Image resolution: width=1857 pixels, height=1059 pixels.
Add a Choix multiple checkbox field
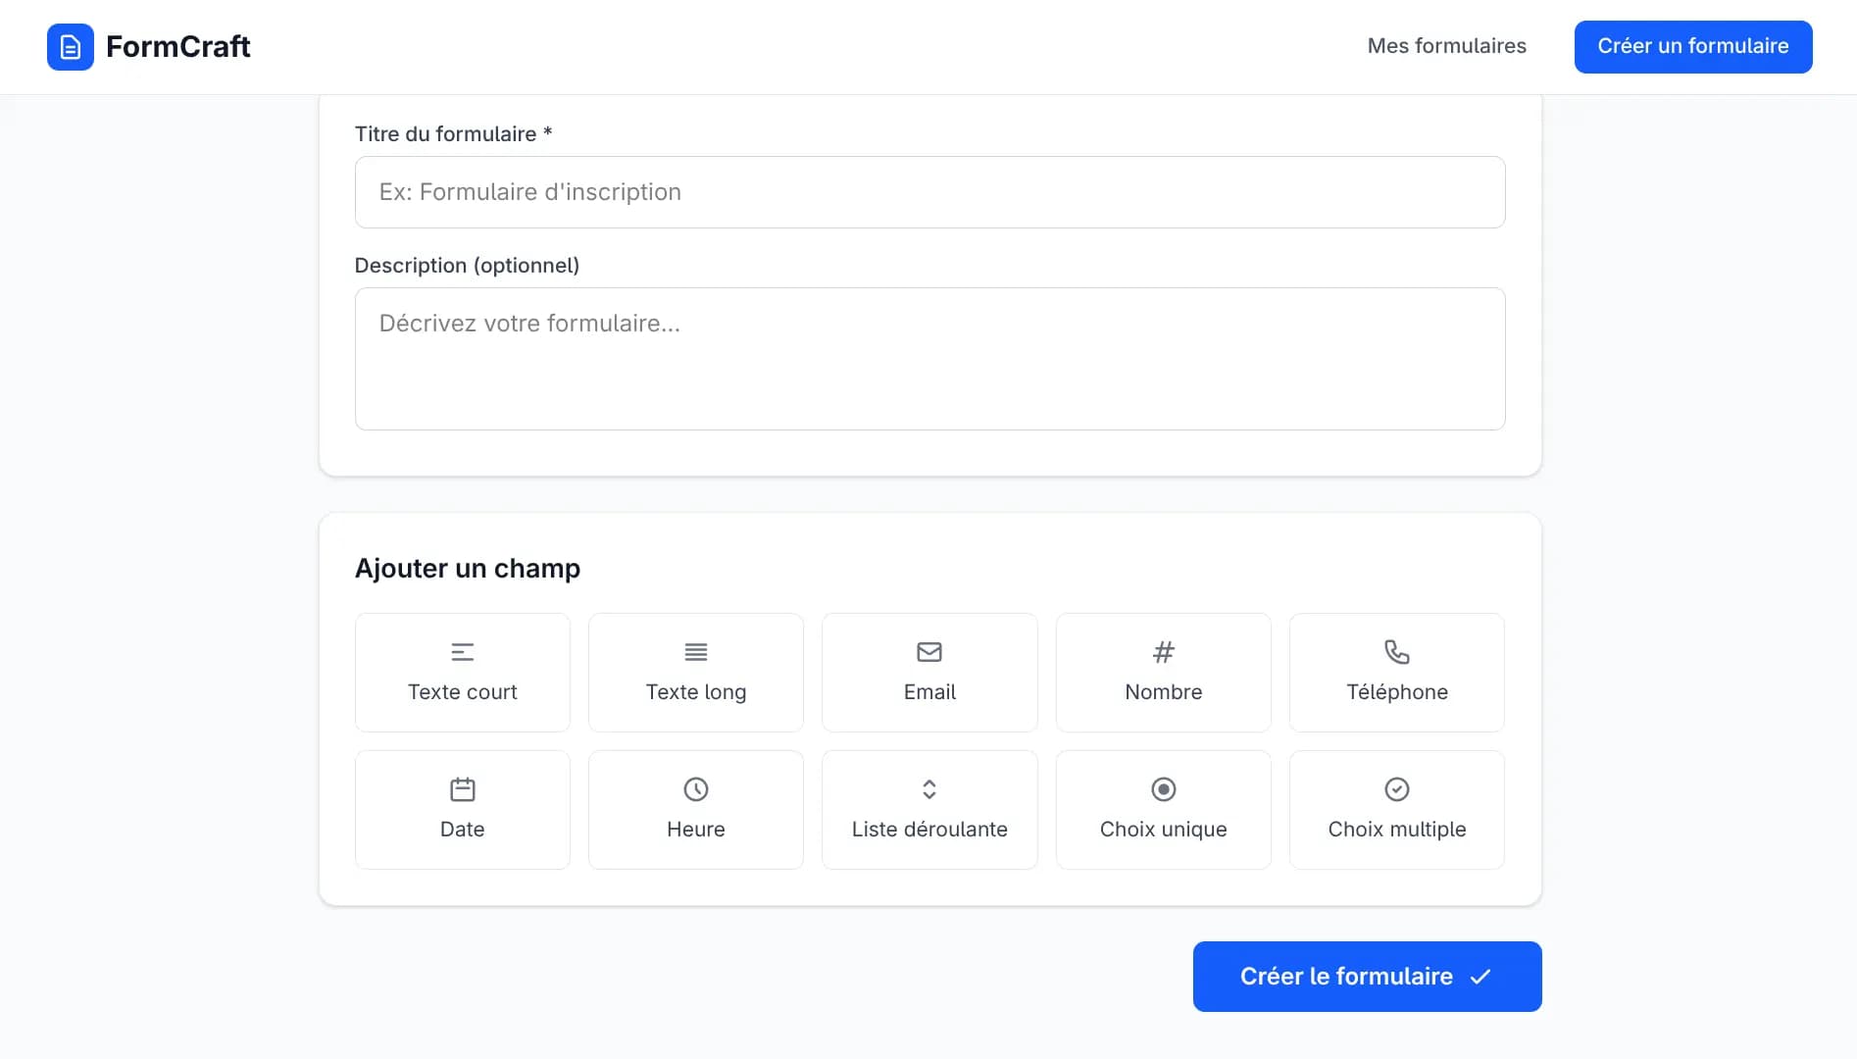click(x=1396, y=810)
